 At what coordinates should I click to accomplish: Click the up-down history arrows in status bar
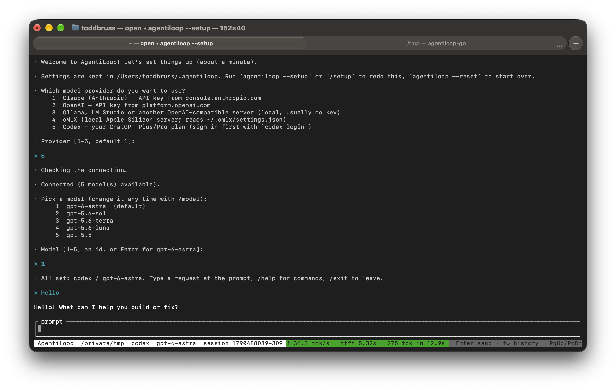506,343
